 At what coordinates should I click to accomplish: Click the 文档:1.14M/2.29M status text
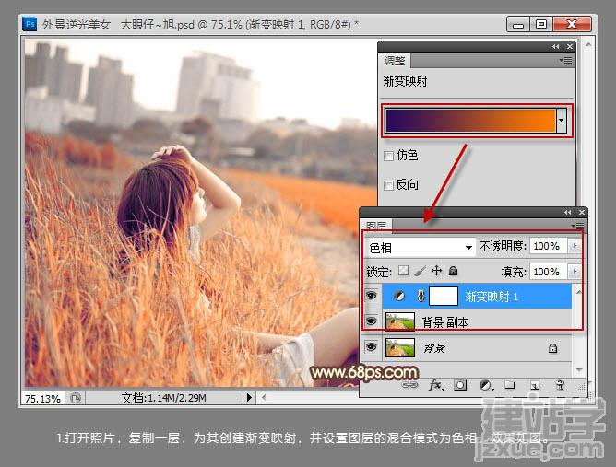pyautogui.click(x=164, y=398)
